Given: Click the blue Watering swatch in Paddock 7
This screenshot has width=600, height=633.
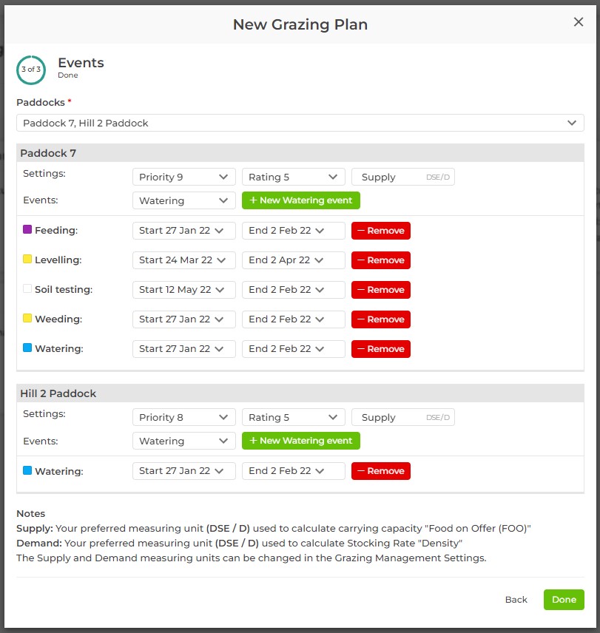Looking at the screenshot, I should (27, 348).
